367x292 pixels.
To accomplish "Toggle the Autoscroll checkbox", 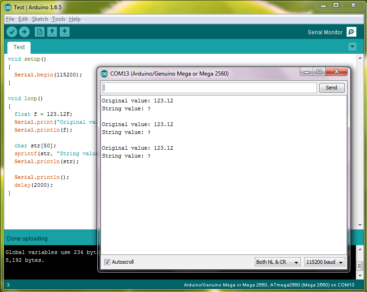I will click(x=107, y=262).
